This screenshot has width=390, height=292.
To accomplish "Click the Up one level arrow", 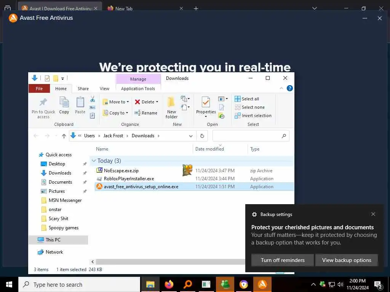I will (x=64, y=136).
